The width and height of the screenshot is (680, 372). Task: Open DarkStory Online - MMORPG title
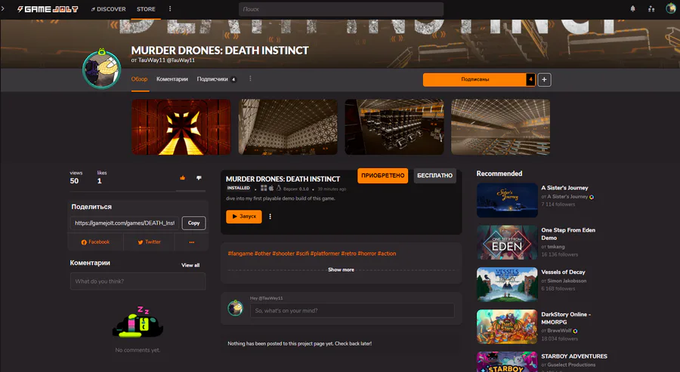[x=566, y=318]
